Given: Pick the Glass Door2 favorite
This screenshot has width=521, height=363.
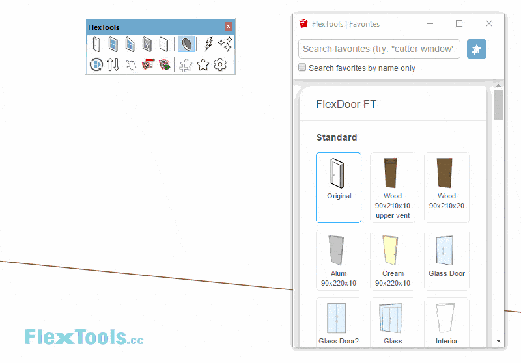Looking at the screenshot, I should pyautogui.click(x=339, y=323).
